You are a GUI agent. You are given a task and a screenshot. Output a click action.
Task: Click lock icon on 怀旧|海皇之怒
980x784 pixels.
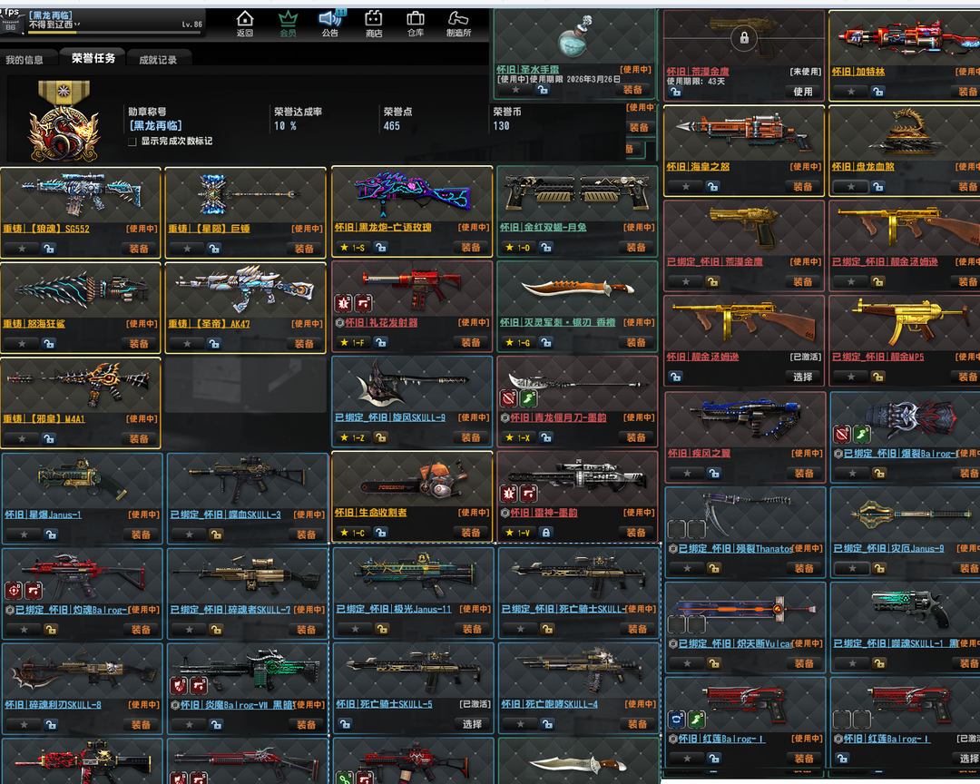(x=712, y=186)
